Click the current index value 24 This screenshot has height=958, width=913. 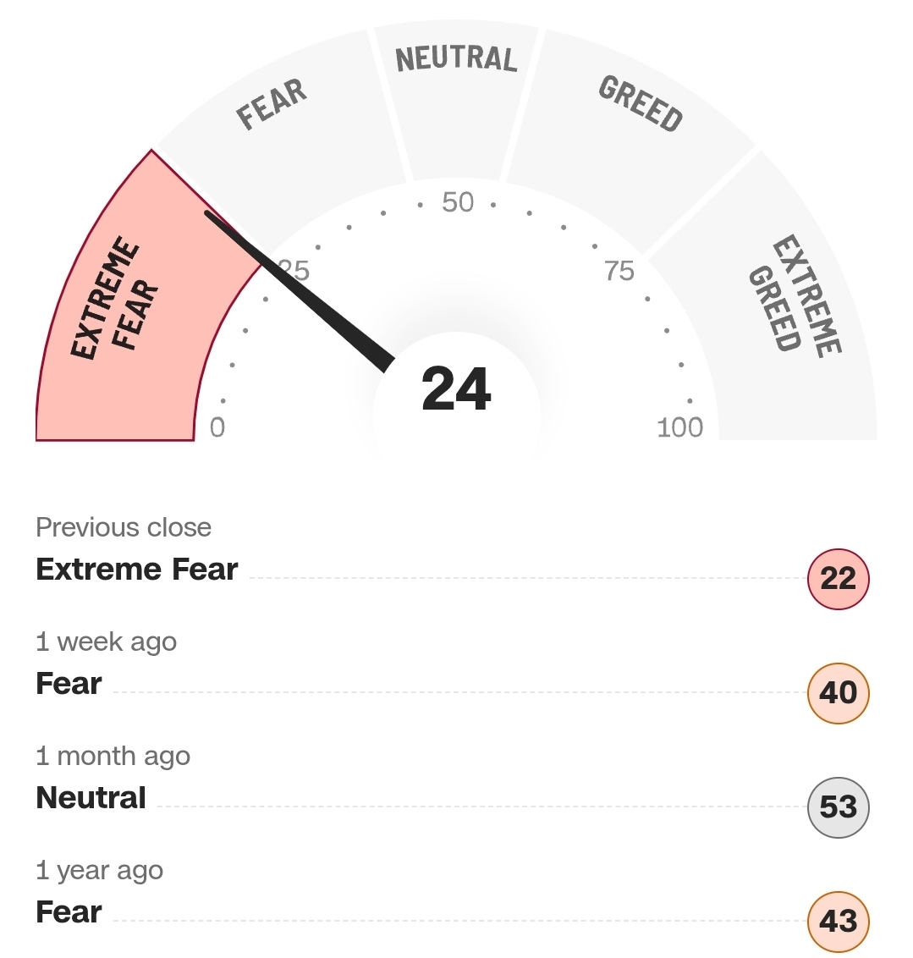point(456,390)
